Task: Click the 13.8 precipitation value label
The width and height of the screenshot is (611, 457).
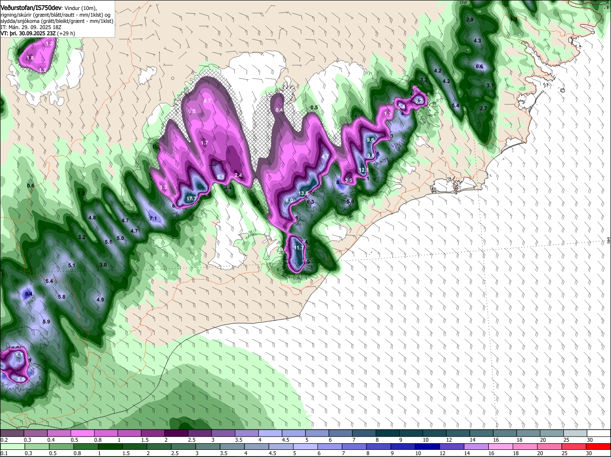Action: [304, 193]
